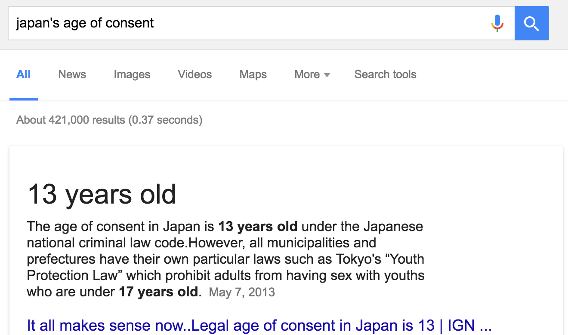568x335 pixels.
Task: Open Search tools options
Action: [385, 75]
